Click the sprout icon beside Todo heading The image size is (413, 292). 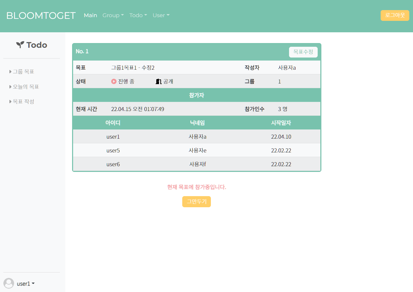point(20,45)
